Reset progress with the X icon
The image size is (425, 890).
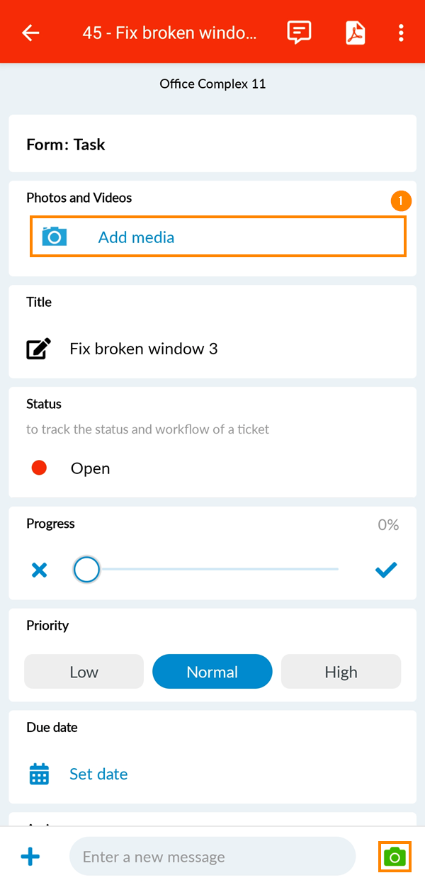coord(39,570)
